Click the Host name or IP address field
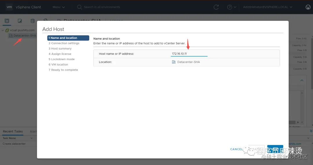The height and width of the screenshot is (165, 313). tap(189, 54)
